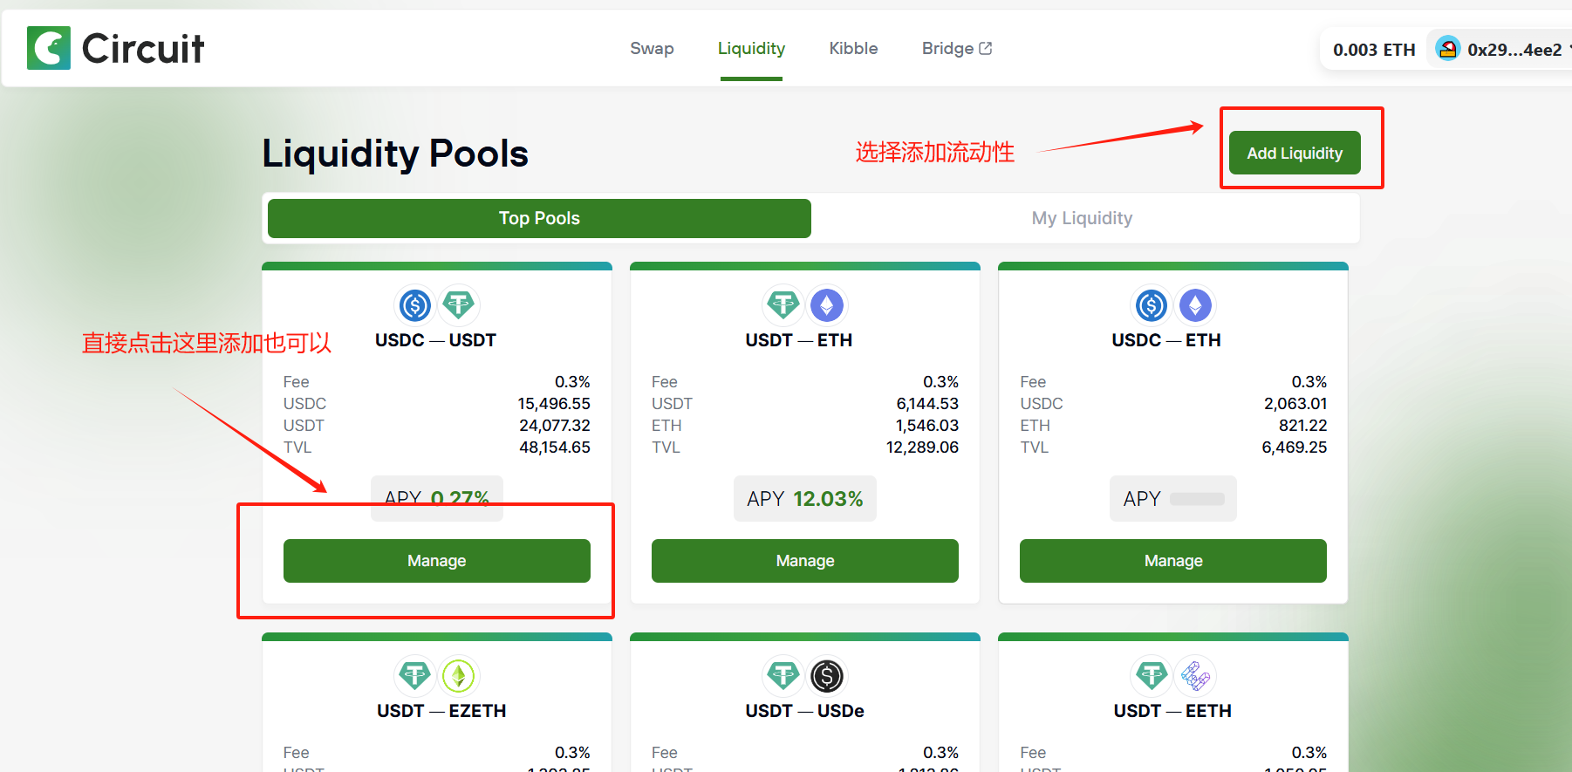Open wallet account 0x29...4ee2
1572x772 pixels.
point(1514,50)
